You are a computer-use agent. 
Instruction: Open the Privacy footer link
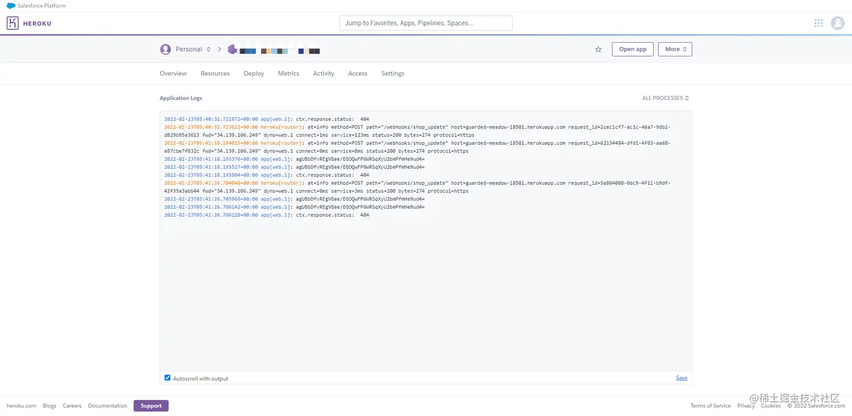pos(746,406)
